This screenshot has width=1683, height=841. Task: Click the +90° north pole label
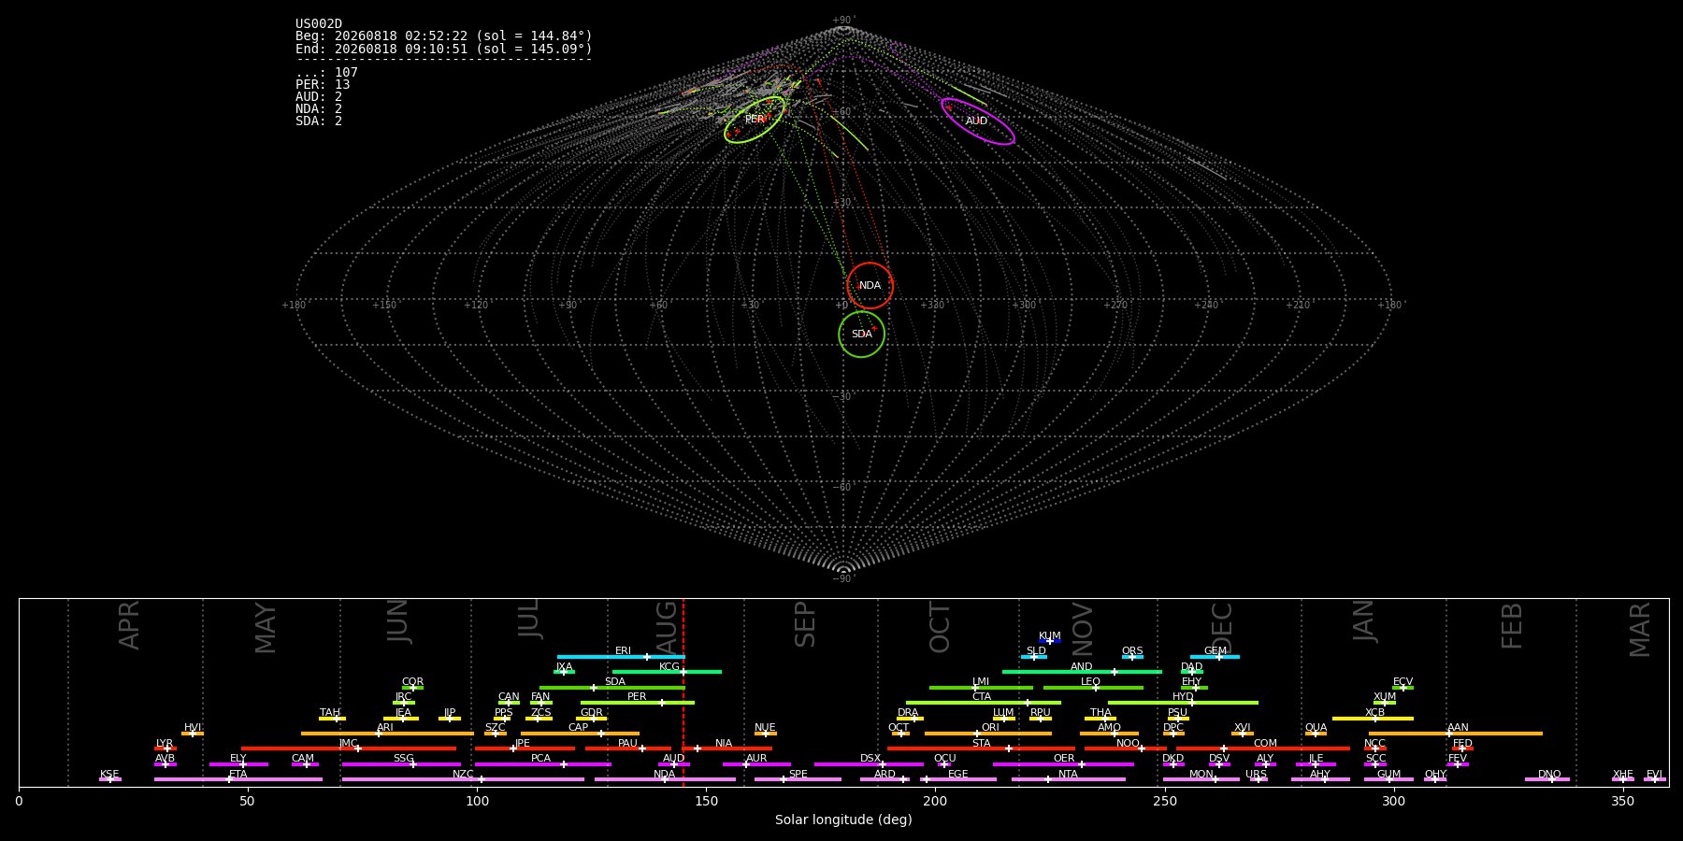click(x=843, y=20)
